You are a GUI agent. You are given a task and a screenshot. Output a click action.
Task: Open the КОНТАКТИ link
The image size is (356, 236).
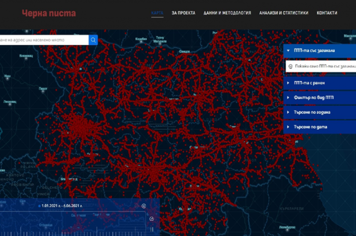coord(327,13)
